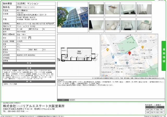Open the entrance hallway photo thumbnail

[x=144, y=9]
